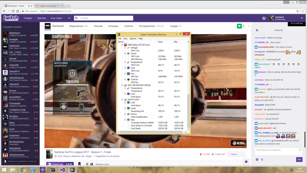Viewport: 307px width, 173px height.
Task: Click the purple chat bubble icon below video
Action: [246, 162]
